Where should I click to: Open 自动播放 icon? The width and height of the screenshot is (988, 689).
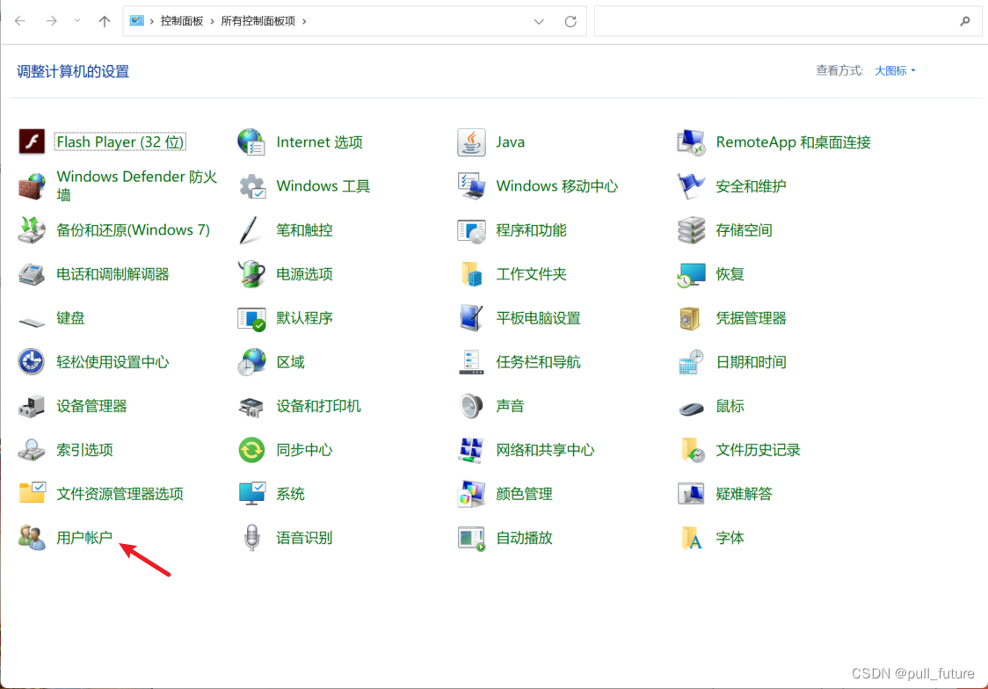point(471,538)
